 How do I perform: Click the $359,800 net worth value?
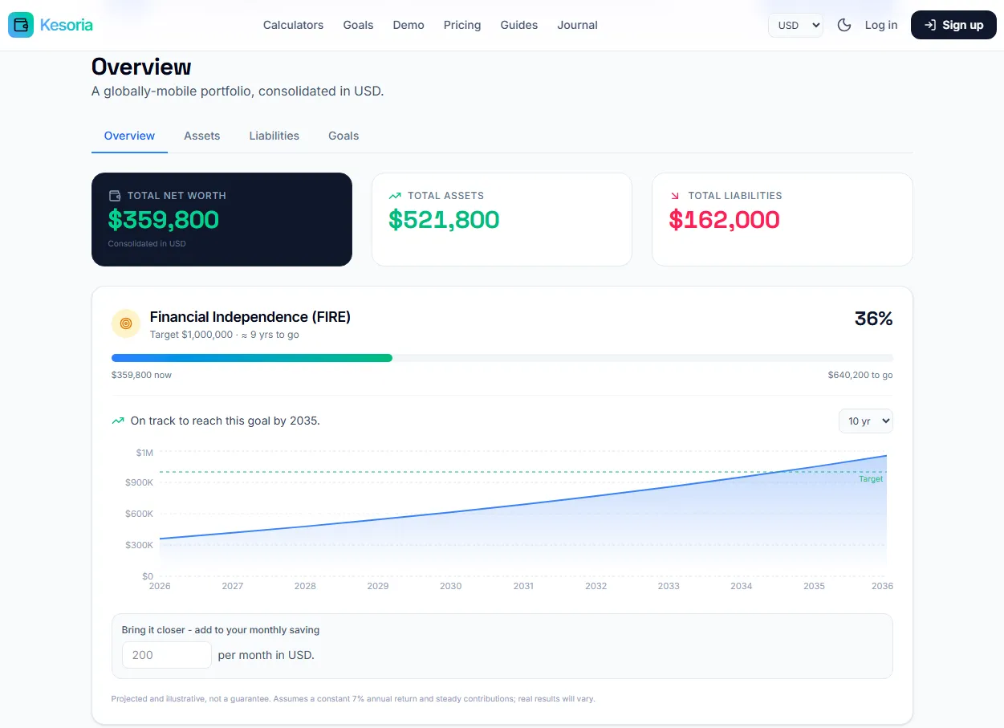(164, 220)
